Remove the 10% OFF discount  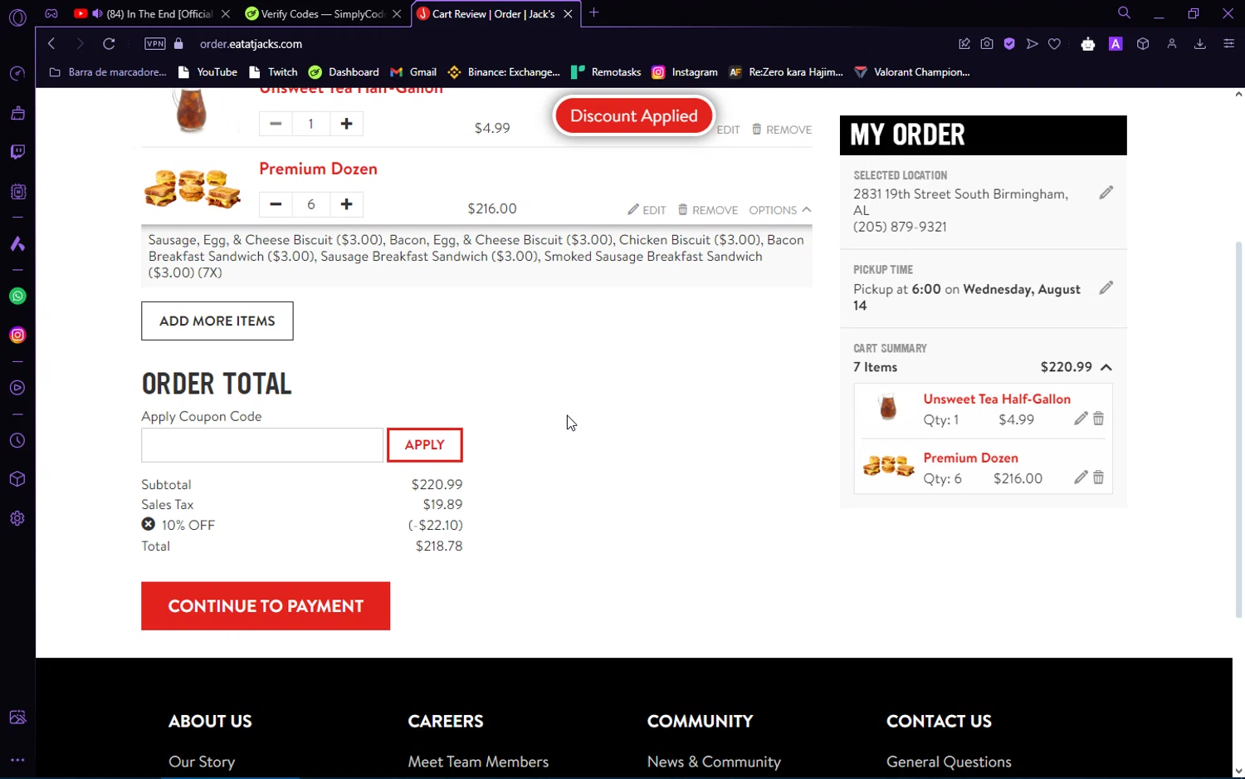point(149,524)
